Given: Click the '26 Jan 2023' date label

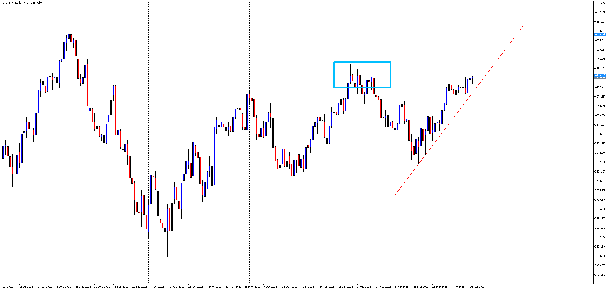Looking at the screenshot, I should click(346, 287).
